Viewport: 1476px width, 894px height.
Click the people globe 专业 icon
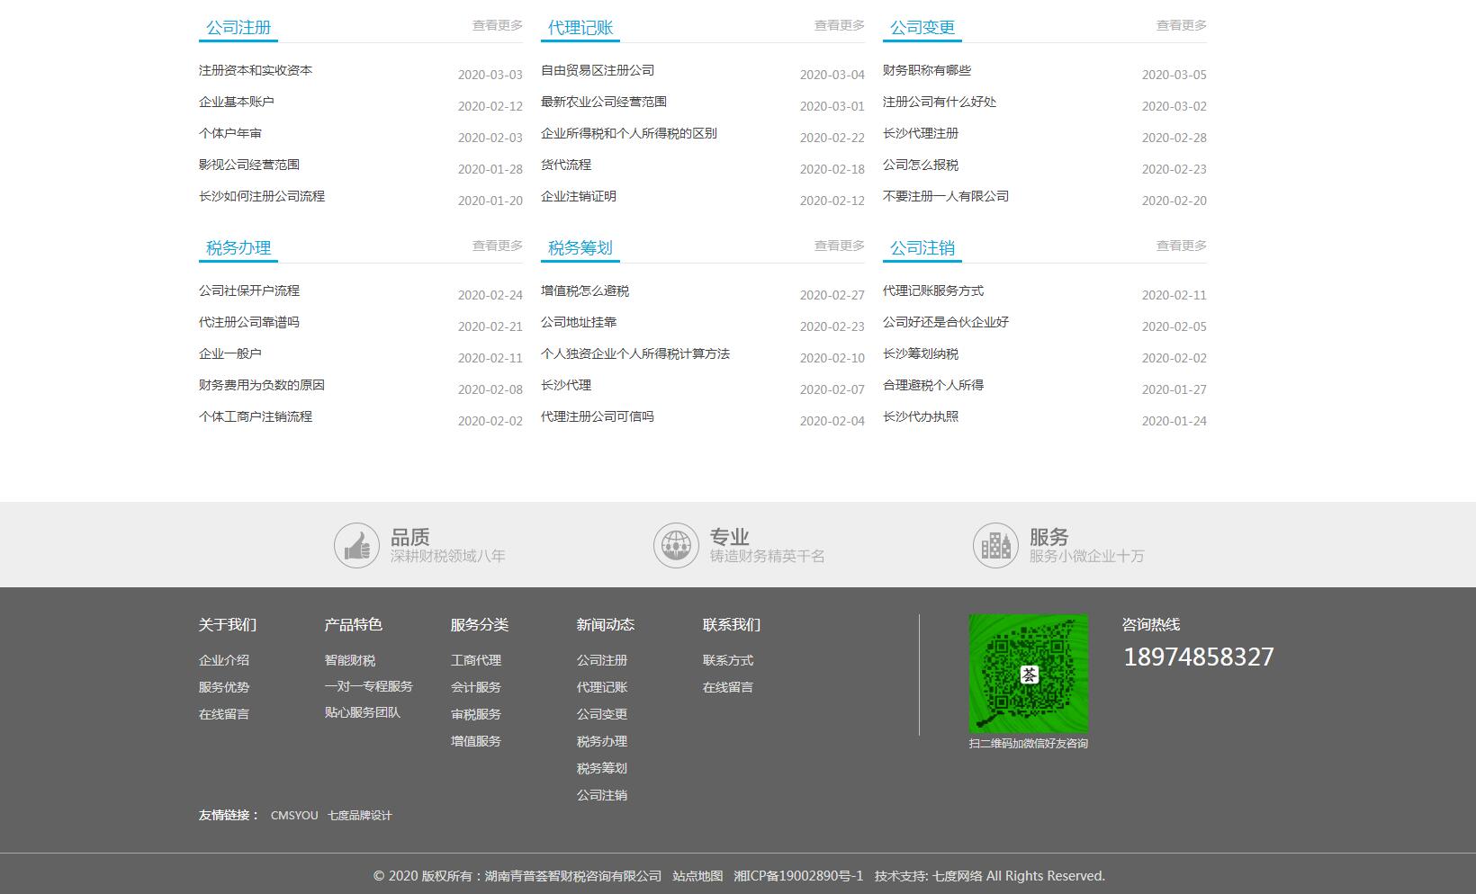coord(676,545)
